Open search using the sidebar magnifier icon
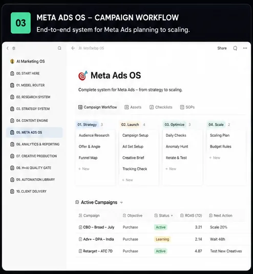Screen dimensions: 253x274 pyautogui.click(x=59, y=48)
